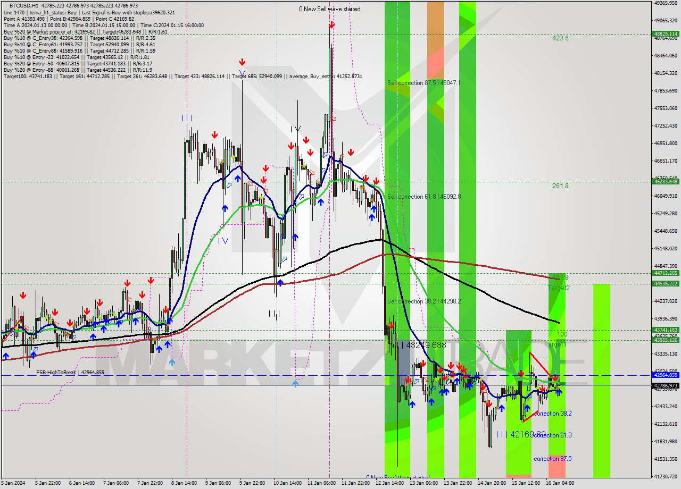Click the 41230.720 price axis value
The width and height of the screenshot is (681, 489).
pos(666,476)
